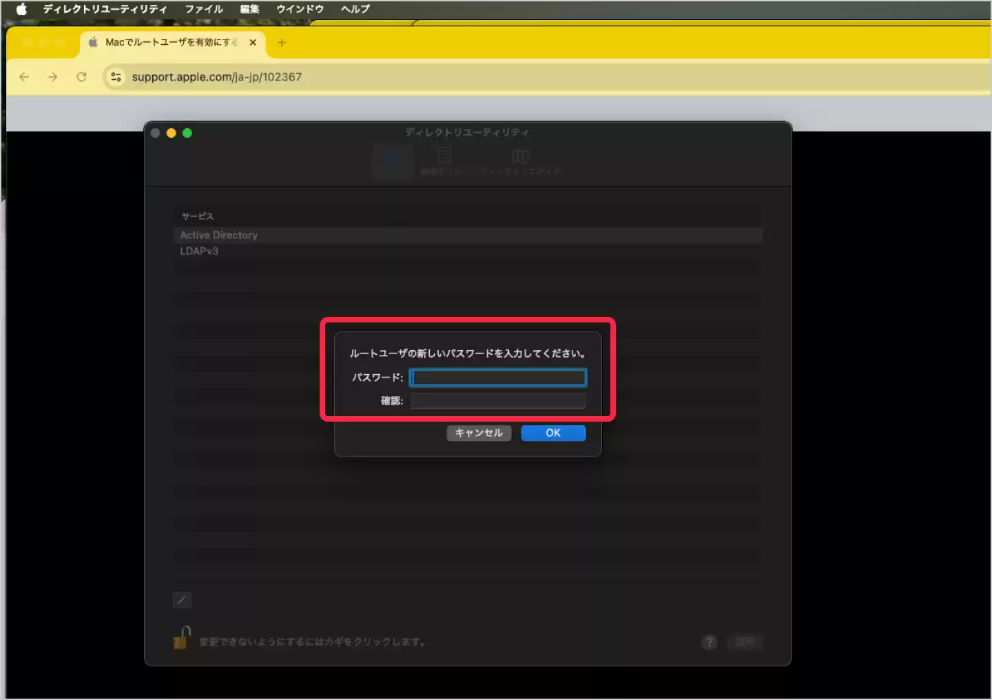Open the ファイル menu
This screenshot has height=700, width=992.
[x=204, y=9]
